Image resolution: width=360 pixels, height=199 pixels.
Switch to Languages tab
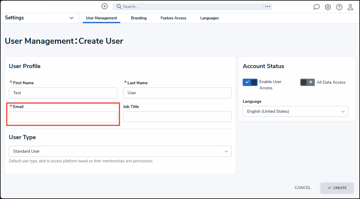tap(209, 18)
